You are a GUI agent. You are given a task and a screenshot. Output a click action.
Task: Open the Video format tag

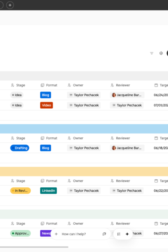click(x=47, y=105)
